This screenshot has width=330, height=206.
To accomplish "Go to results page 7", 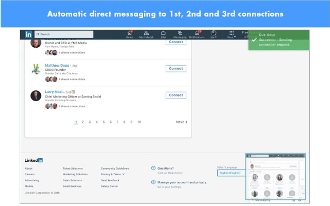I will tap(117, 122).
